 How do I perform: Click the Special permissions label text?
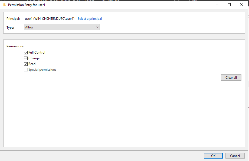(x=42, y=70)
